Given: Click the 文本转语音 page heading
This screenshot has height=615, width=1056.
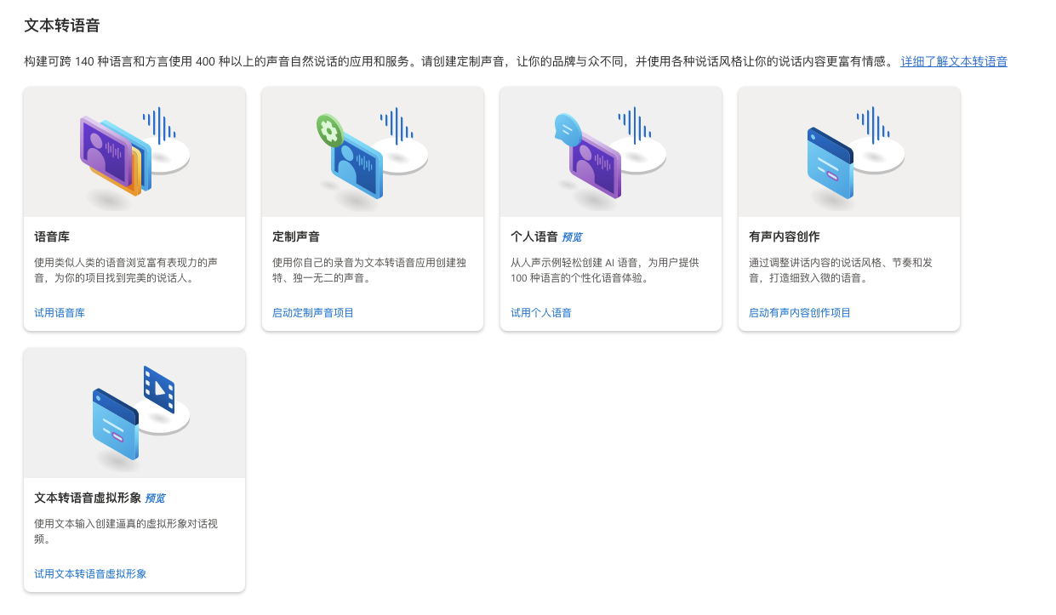Looking at the screenshot, I should point(62,26).
